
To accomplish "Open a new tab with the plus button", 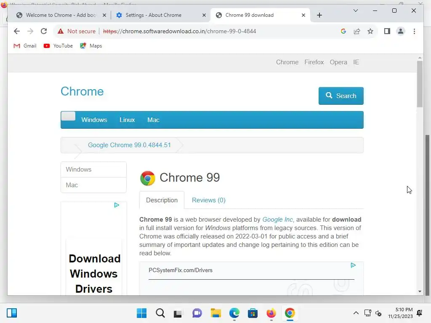I will [x=319, y=16].
